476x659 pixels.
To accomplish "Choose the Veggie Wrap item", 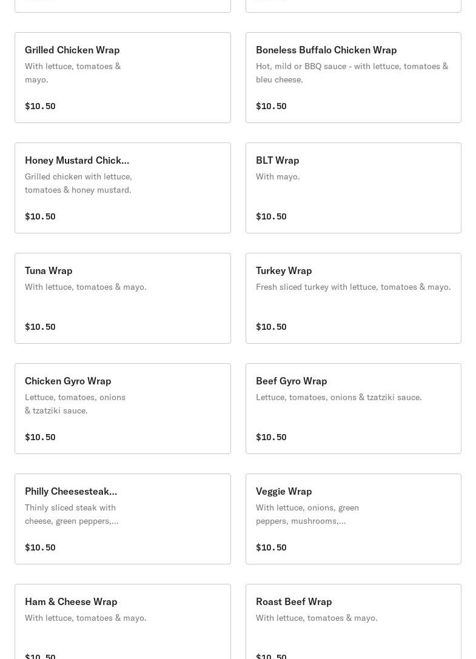I will pyautogui.click(x=354, y=518).
